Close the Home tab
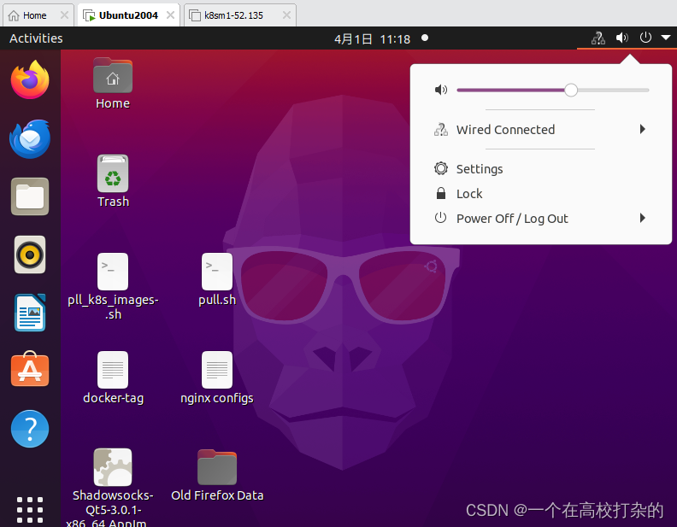 pos(64,15)
